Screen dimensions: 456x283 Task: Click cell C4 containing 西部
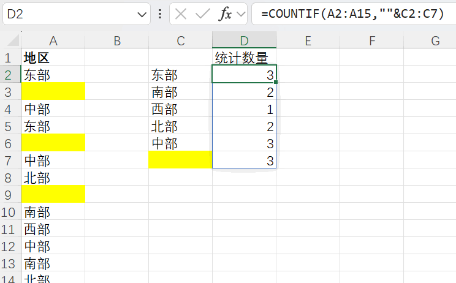181,110
